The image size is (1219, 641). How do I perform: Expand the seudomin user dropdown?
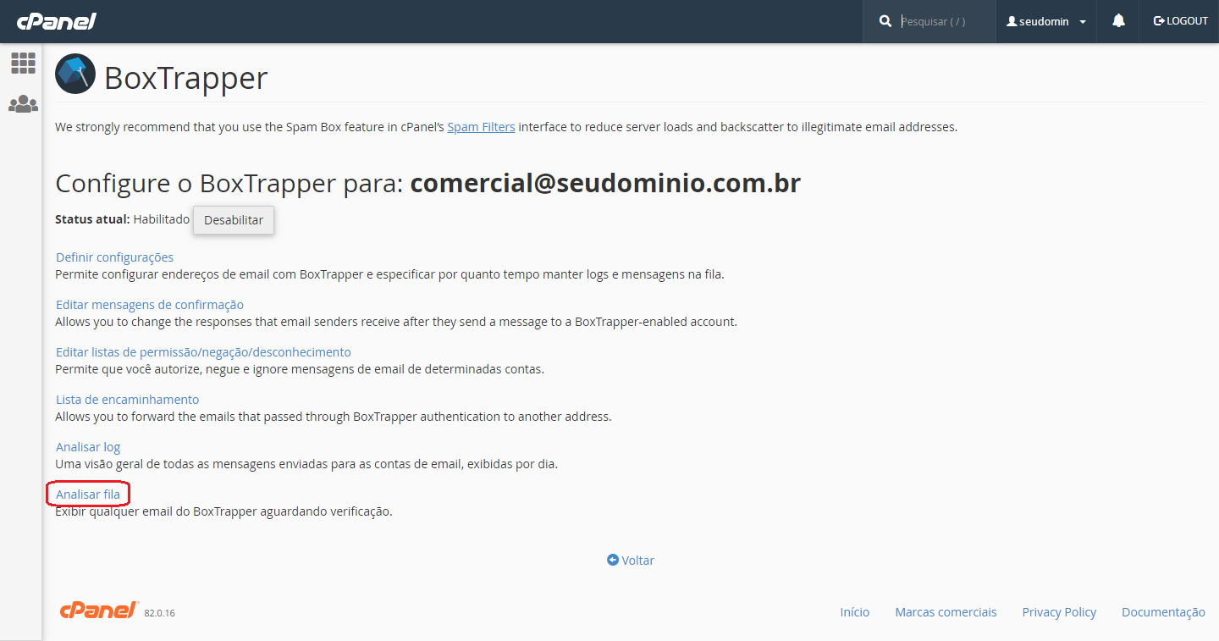(x=1046, y=21)
